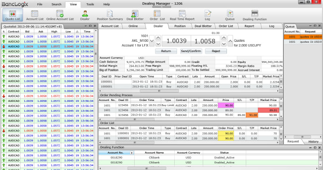323x170 pixels.
Task: Open Online Account List from the toolbar
Action: point(60,15)
